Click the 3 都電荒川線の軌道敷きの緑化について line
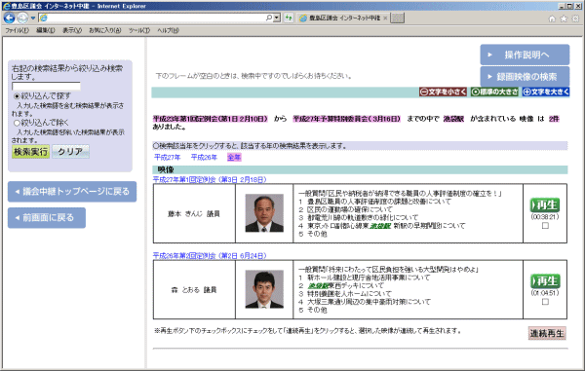This screenshot has width=585, height=371. click(358, 217)
